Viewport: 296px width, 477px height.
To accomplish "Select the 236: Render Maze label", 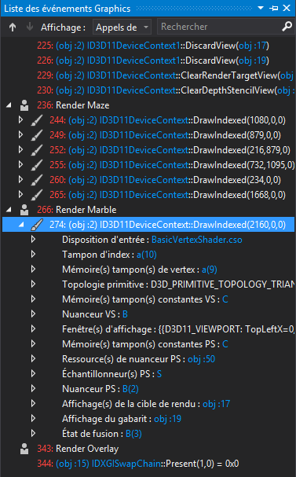I will (x=73, y=105).
